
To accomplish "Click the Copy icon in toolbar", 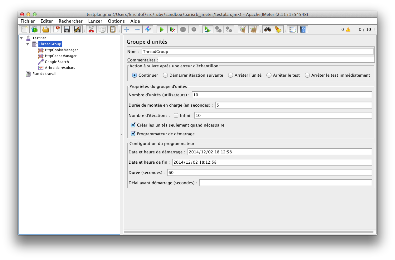I will point(102,29).
